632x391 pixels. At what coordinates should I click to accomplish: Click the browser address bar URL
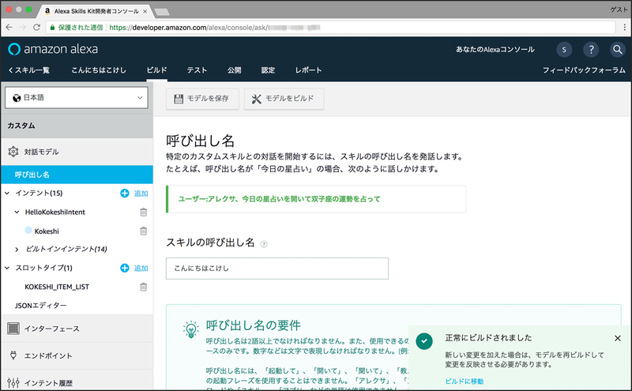[214, 28]
